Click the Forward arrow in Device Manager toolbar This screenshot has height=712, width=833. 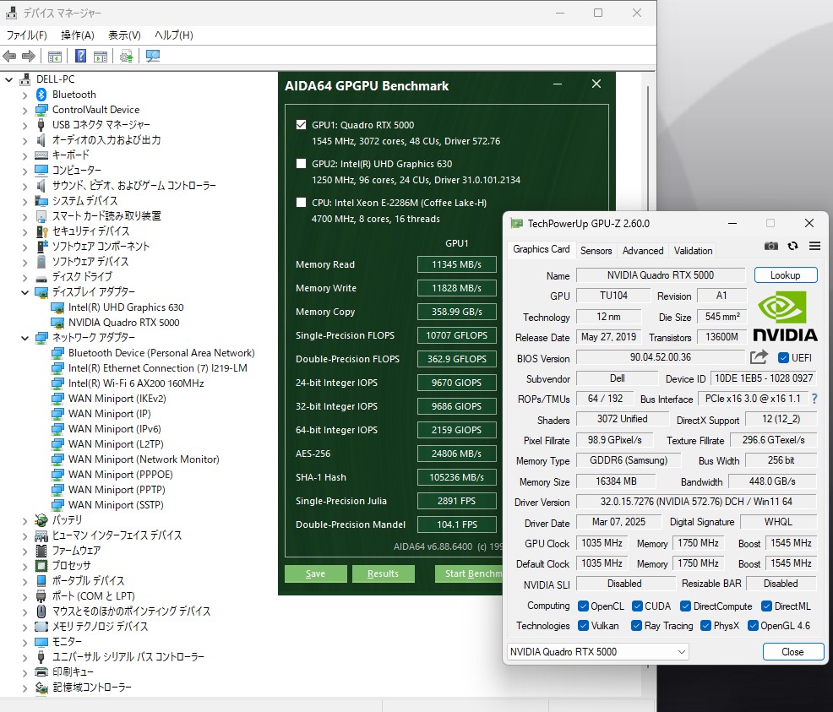[29, 56]
